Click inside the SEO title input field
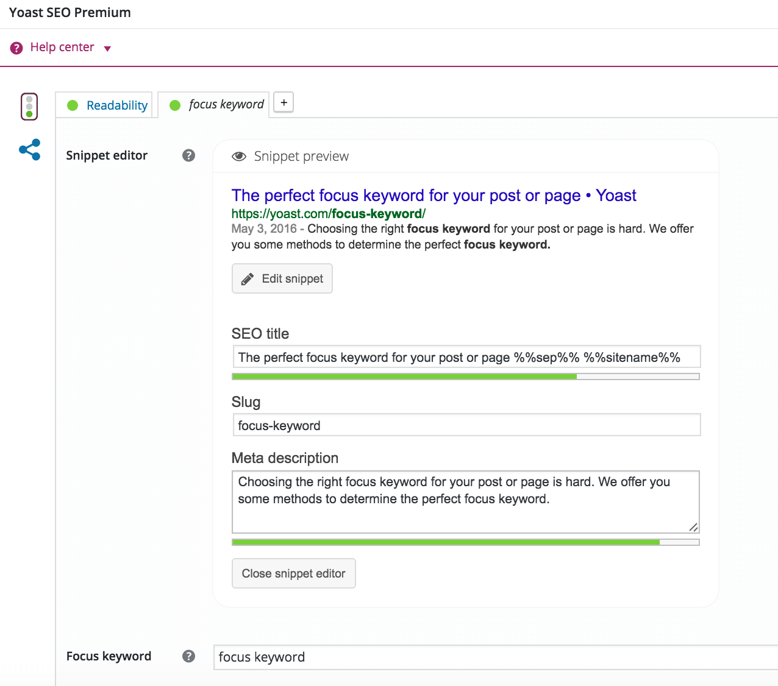The height and width of the screenshot is (686, 778). (x=465, y=356)
